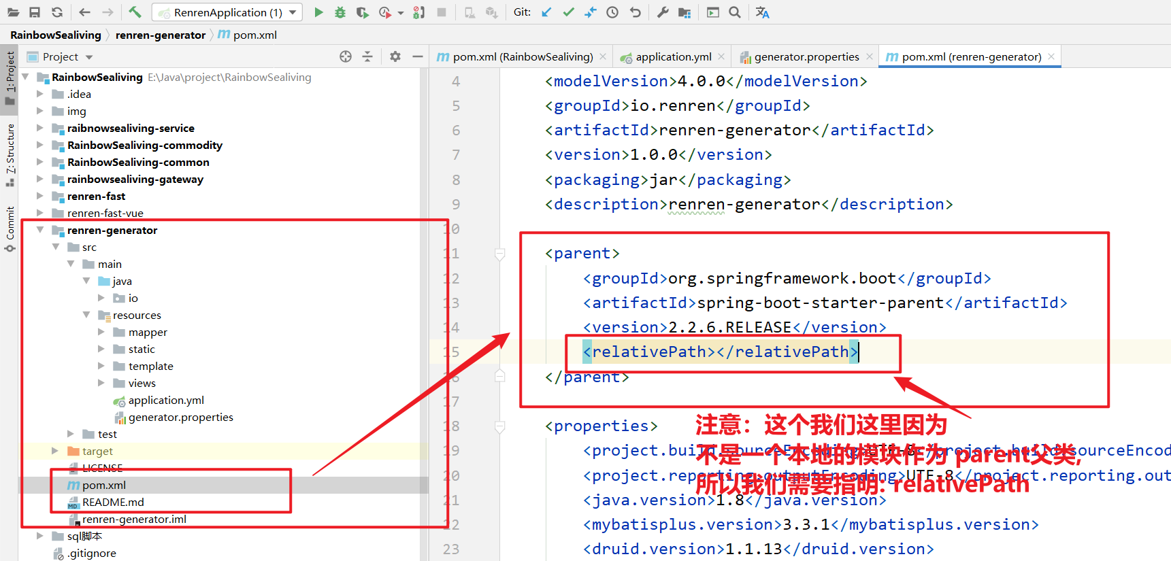This screenshot has width=1171, height=561.
Task: Click the Synchronize/reload icon
Action: 57,12
